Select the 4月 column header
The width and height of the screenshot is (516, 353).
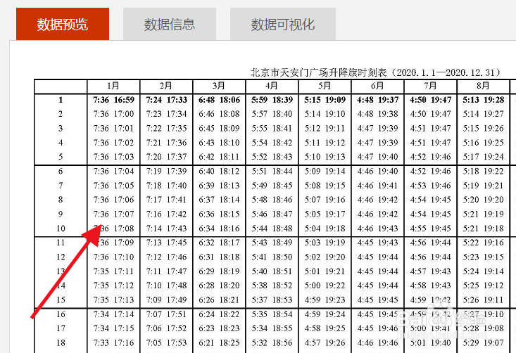click(x=272, y=86)
